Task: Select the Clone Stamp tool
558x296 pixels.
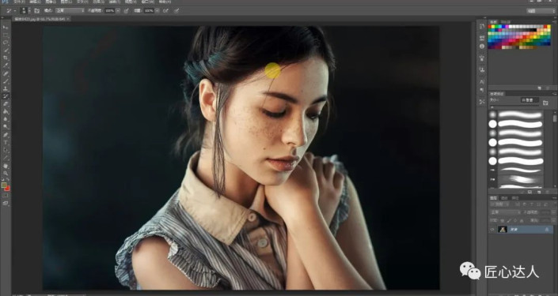Action: 6,88
